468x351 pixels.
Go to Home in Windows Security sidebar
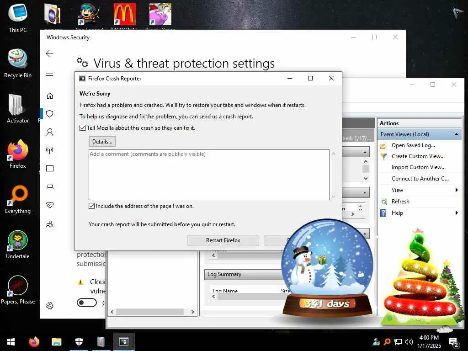click(50, 96)
